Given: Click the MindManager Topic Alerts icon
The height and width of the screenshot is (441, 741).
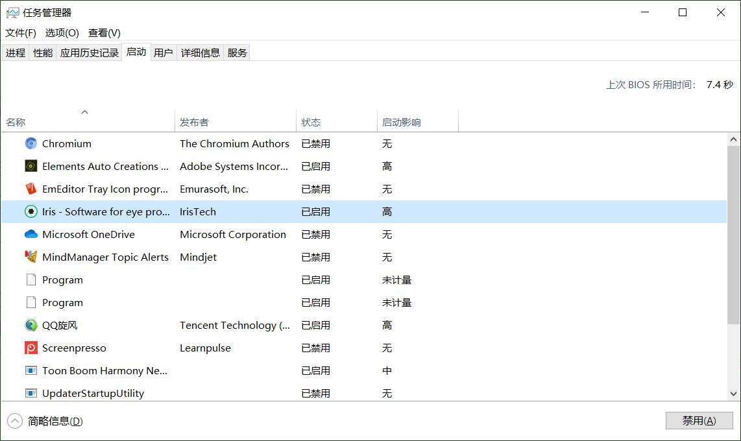Looking at the screenshot, I should [30, 257].
